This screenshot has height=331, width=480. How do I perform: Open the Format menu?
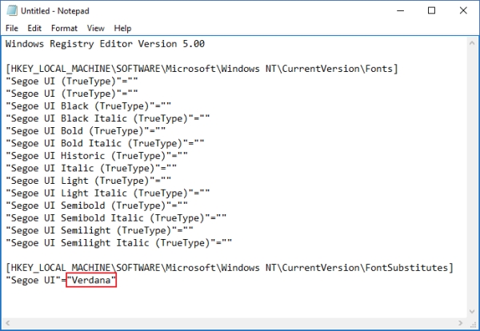(64, 29)
